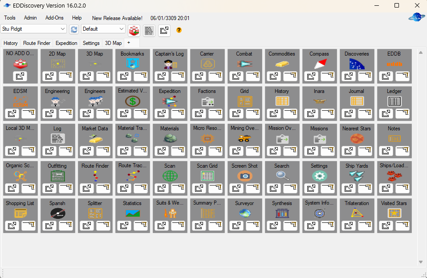Click the Statistics chart icon

click(x=133, y=213)
